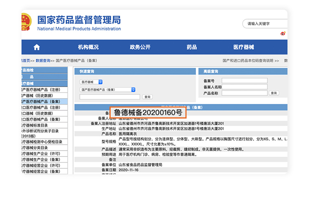The height and width of the screenshot is (200, 309).
Task: Select 口器械（历史数据） in sidebar
Action: tap(44, 113)
